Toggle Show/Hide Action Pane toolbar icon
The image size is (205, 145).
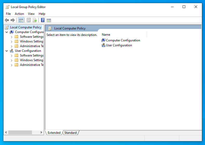click(49, 20)
